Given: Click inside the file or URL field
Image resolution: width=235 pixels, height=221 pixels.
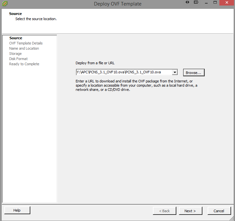Looking at the screenshot, I should click(x=124, y=72).
